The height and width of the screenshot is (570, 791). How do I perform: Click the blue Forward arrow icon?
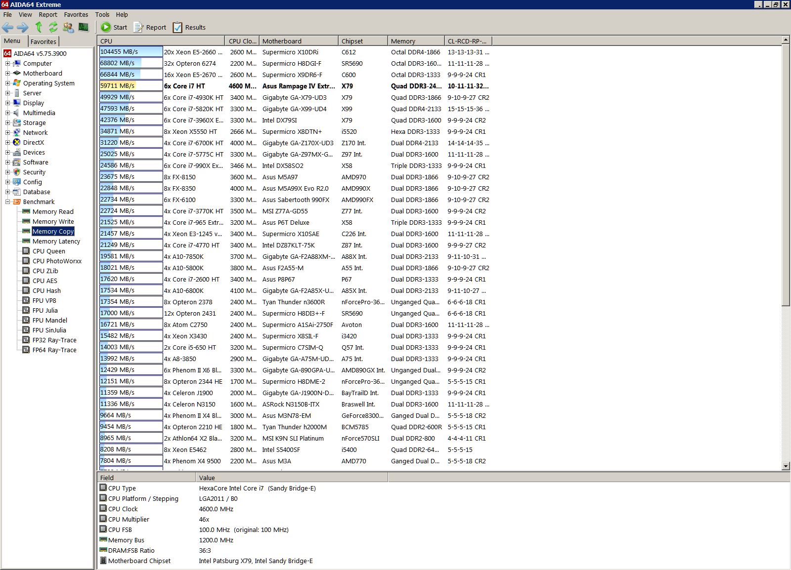[23, 27]
